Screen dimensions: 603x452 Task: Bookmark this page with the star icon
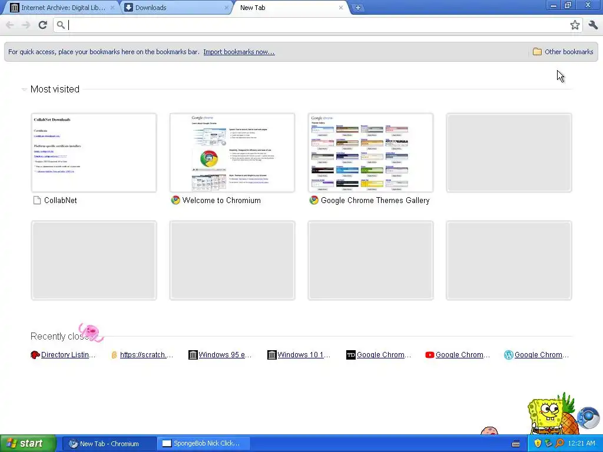pyautogui.click(x=575, y=25)
